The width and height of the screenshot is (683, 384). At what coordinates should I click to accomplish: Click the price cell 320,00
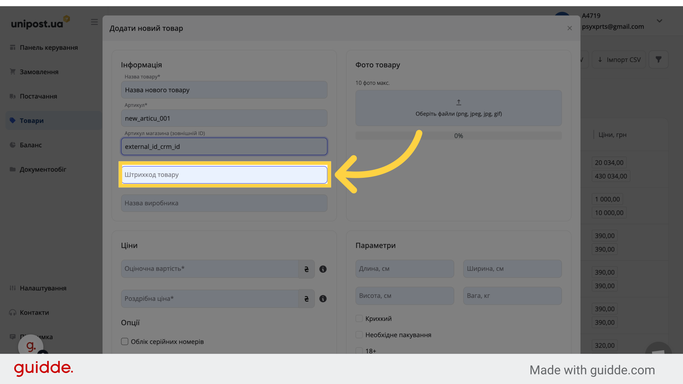pos(604,346)
